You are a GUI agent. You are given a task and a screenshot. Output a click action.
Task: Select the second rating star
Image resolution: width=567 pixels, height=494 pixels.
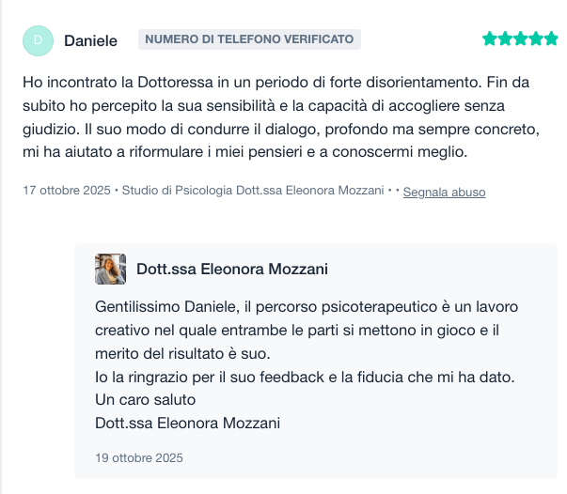coord(505,39)
